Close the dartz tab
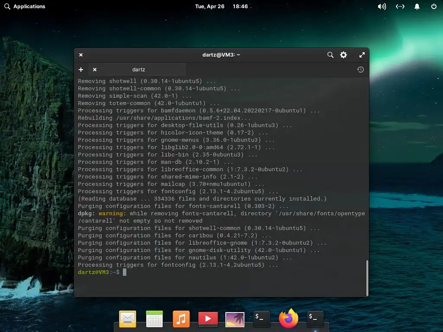 tap(95, 70)
